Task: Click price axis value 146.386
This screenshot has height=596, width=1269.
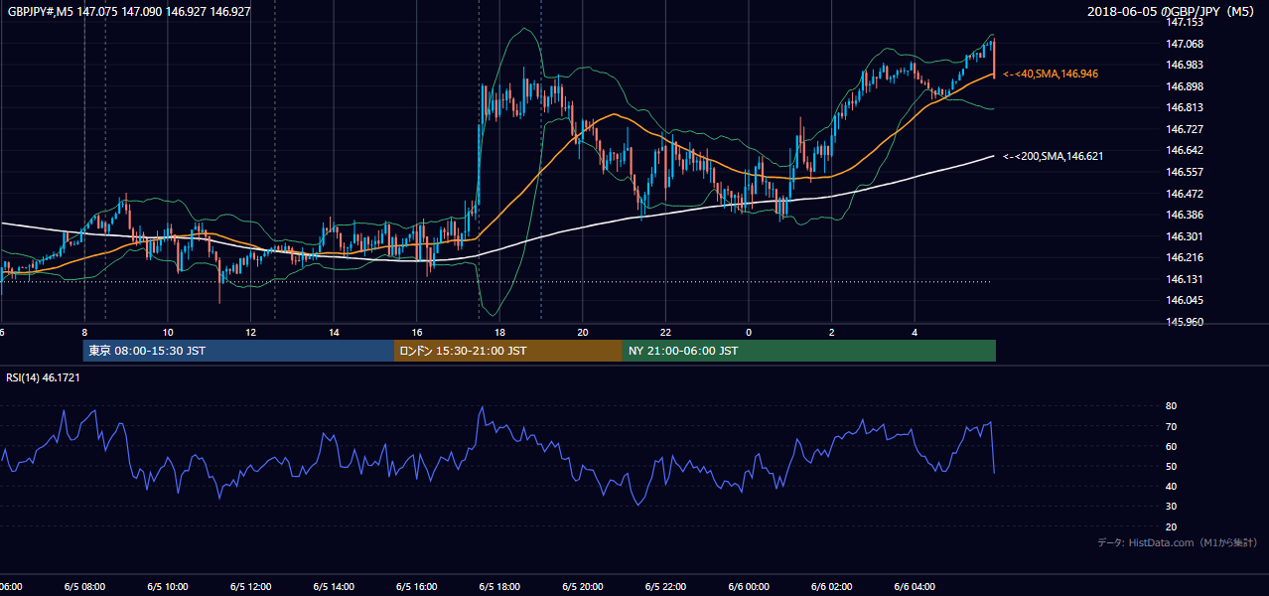Action: click(x=1186, y=215)
